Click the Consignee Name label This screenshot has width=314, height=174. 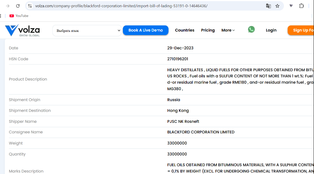pos(26,132)
